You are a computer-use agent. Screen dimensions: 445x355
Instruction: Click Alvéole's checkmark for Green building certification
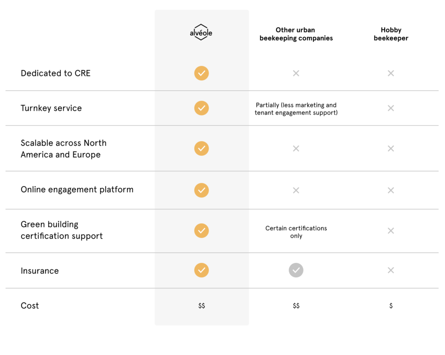pos(202,230)
